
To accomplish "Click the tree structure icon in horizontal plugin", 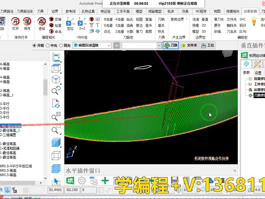I will (94, 180).
